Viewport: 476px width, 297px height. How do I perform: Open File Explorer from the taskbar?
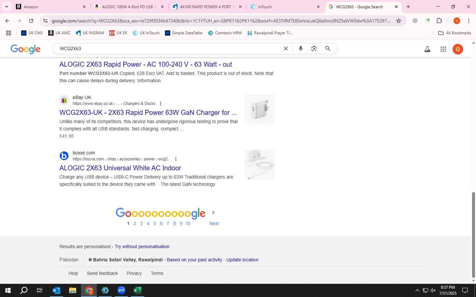coord(73,290)
